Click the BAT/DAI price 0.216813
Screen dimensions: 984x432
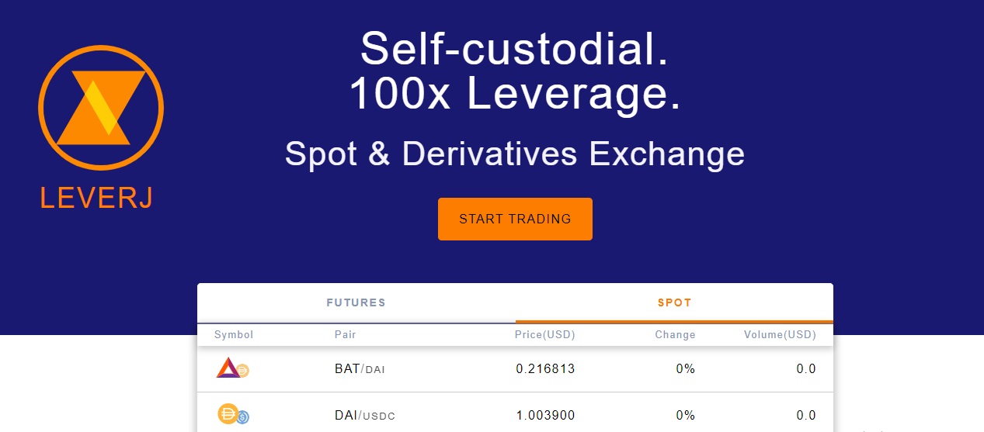pyautogui.click(x=545, y=369)
